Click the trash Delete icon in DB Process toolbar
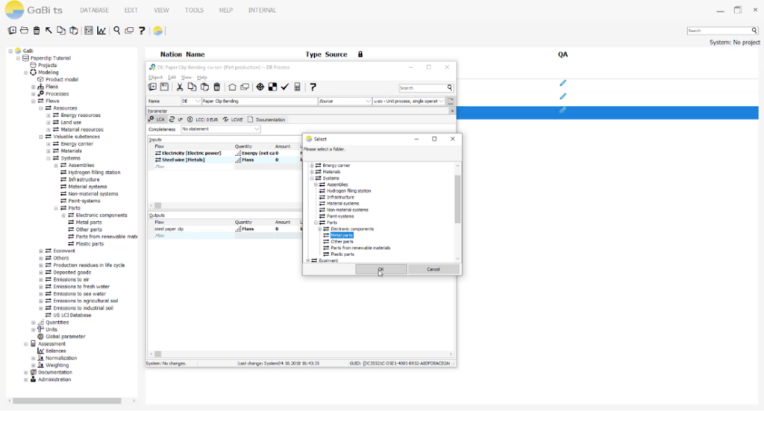Screen dimensions: 764x427 217,87
